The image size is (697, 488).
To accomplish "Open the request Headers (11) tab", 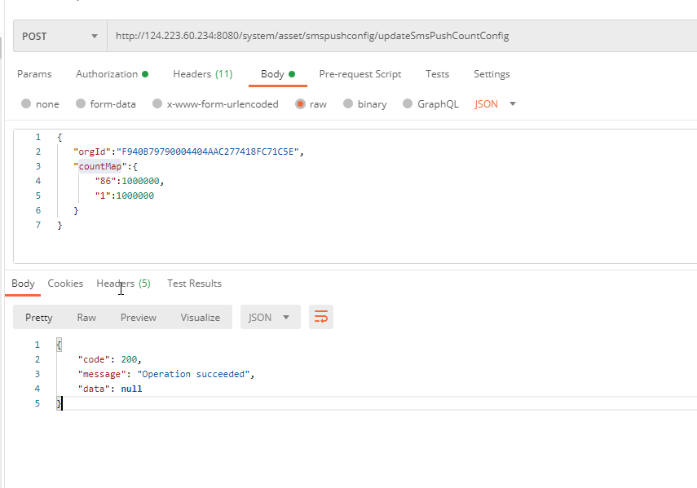I will pos(202,74).
